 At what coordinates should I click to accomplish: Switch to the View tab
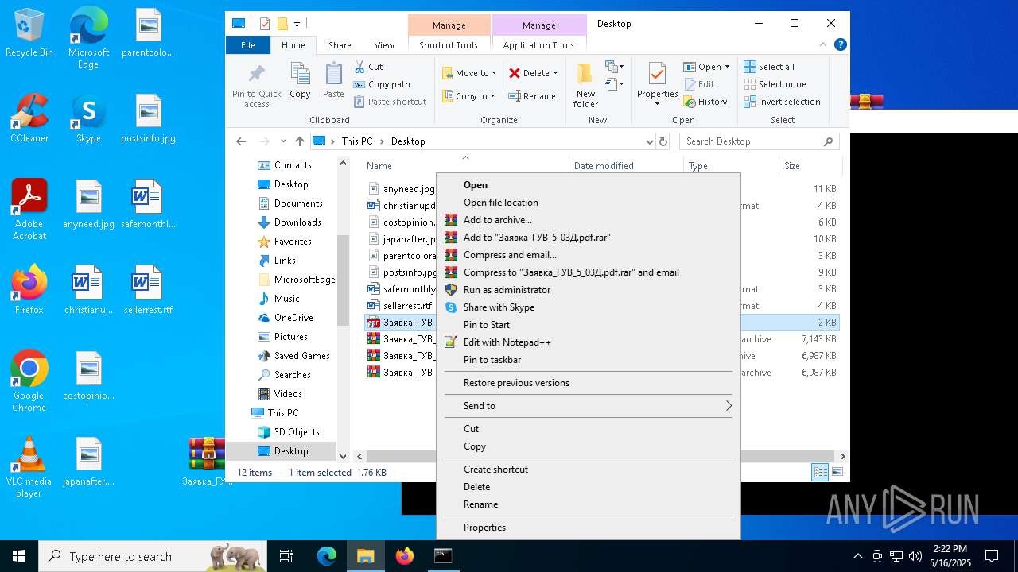click(x=384, y=45)
